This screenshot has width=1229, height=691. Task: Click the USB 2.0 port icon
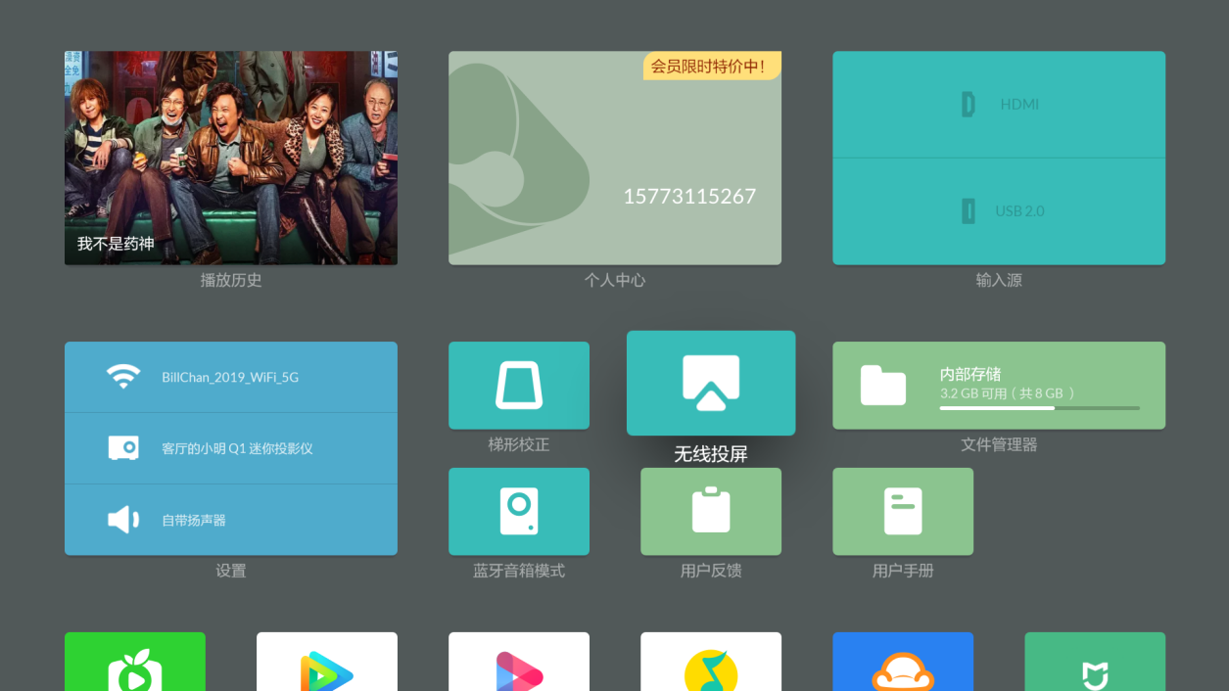969,210
